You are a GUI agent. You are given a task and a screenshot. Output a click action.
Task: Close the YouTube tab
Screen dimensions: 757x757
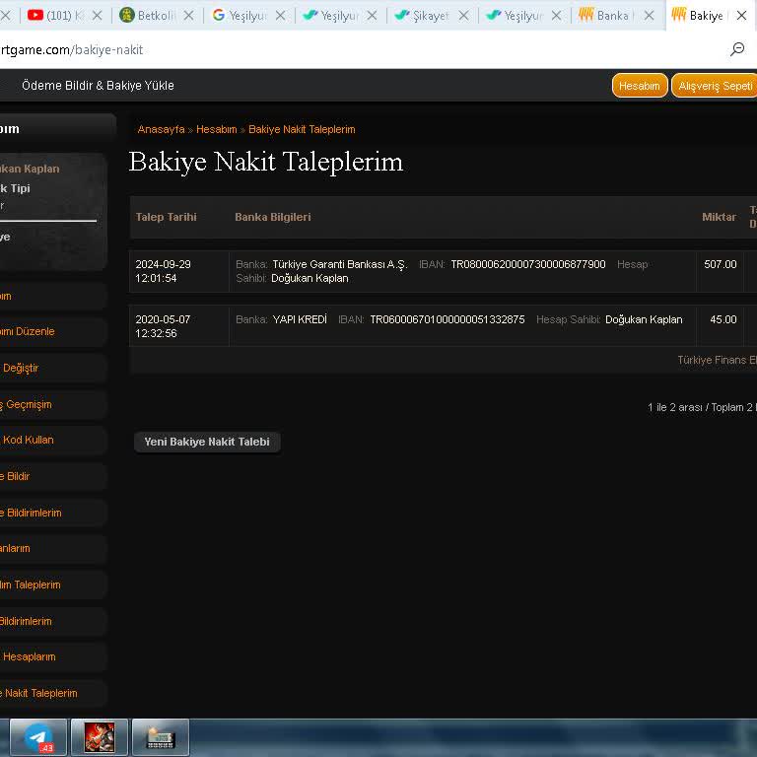[97, 16]
